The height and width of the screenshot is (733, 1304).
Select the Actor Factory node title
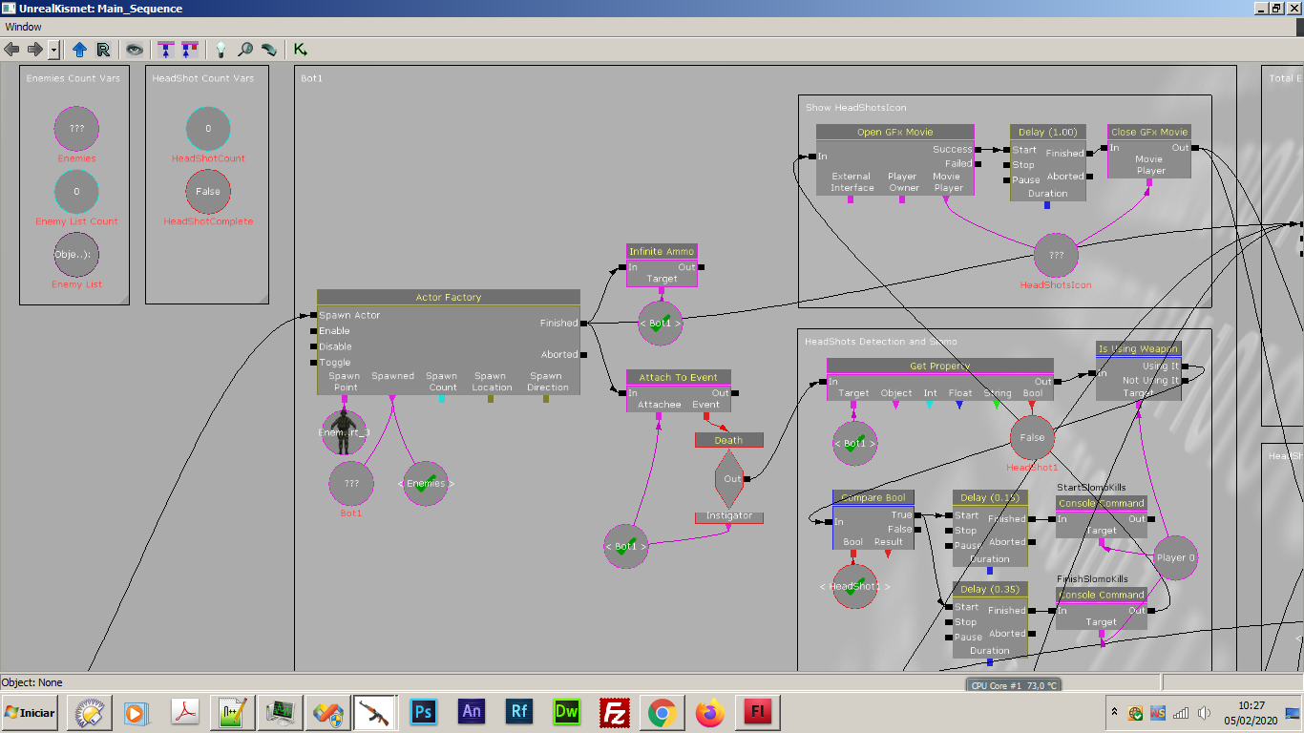pos(448,298)
